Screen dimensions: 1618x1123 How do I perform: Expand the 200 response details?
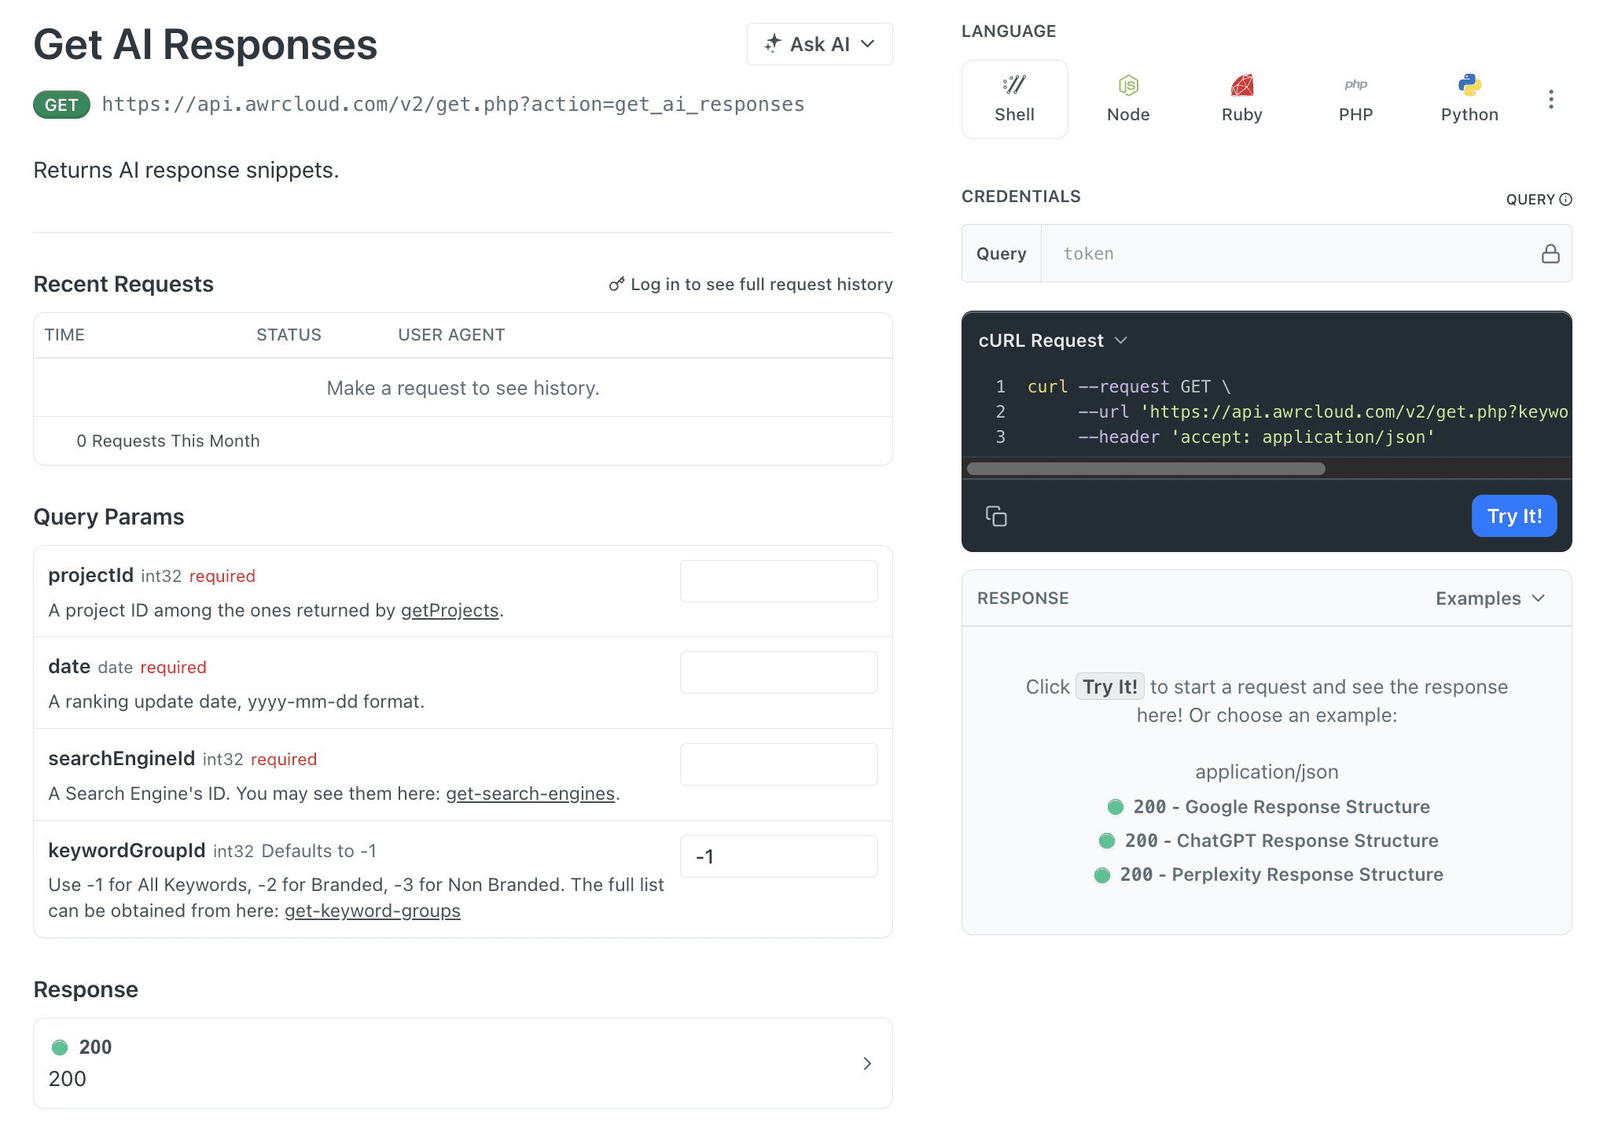(x=868, y=1063)
